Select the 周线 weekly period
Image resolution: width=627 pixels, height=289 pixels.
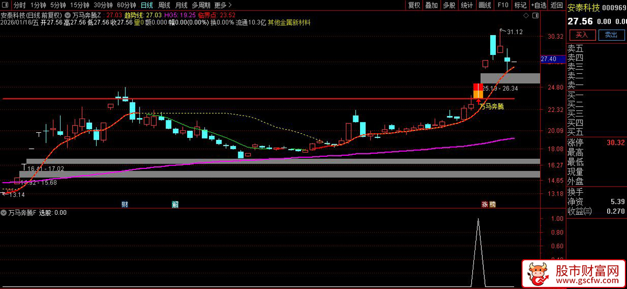(164, 5)
